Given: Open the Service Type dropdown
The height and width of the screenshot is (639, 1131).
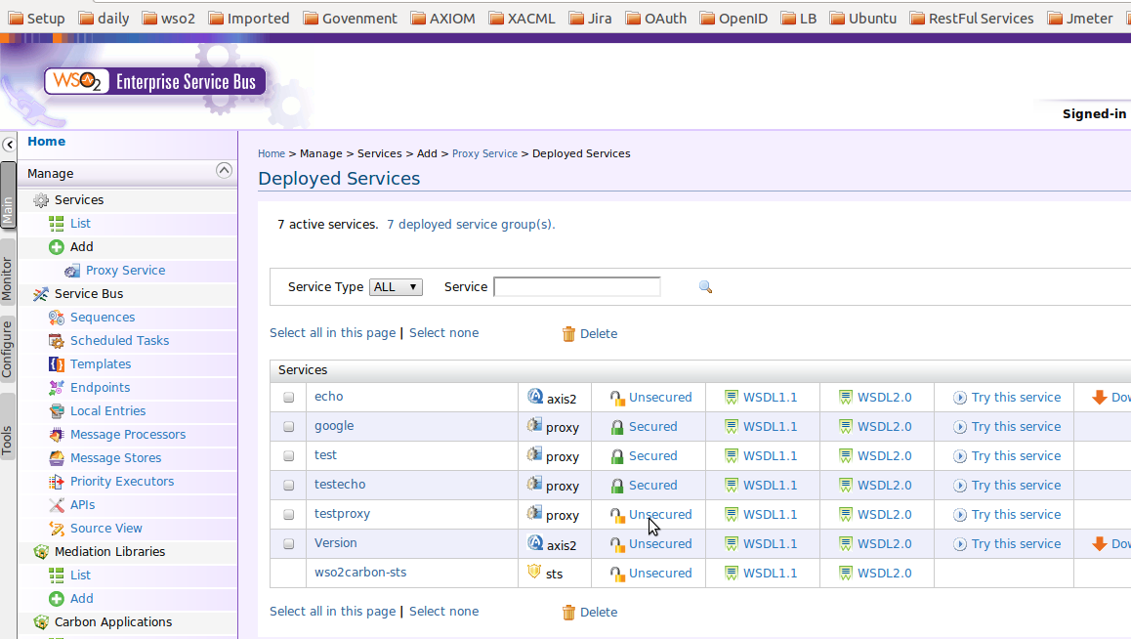Looking at the screenshot, I should pos(396,287).
